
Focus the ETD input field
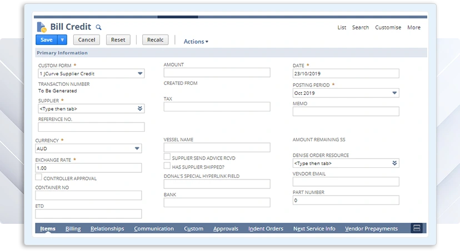pyautogui.click(x=88, y=214)
